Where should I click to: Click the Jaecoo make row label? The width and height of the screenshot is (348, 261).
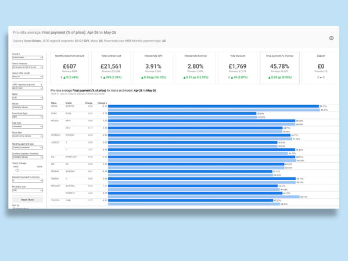tap(55, 142)
